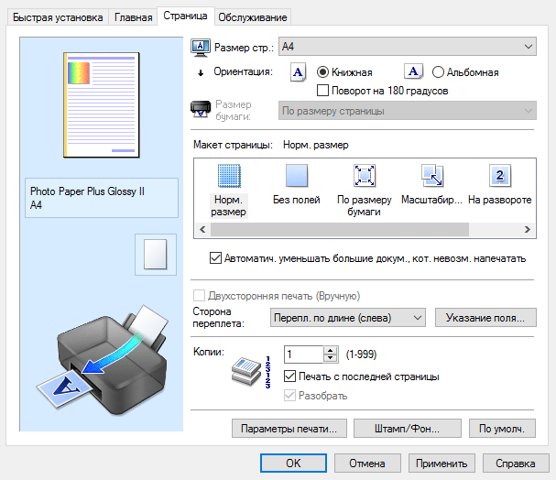Decrease copies with the down spinner arrow
The image size is (556, 480).
[331, 358]
